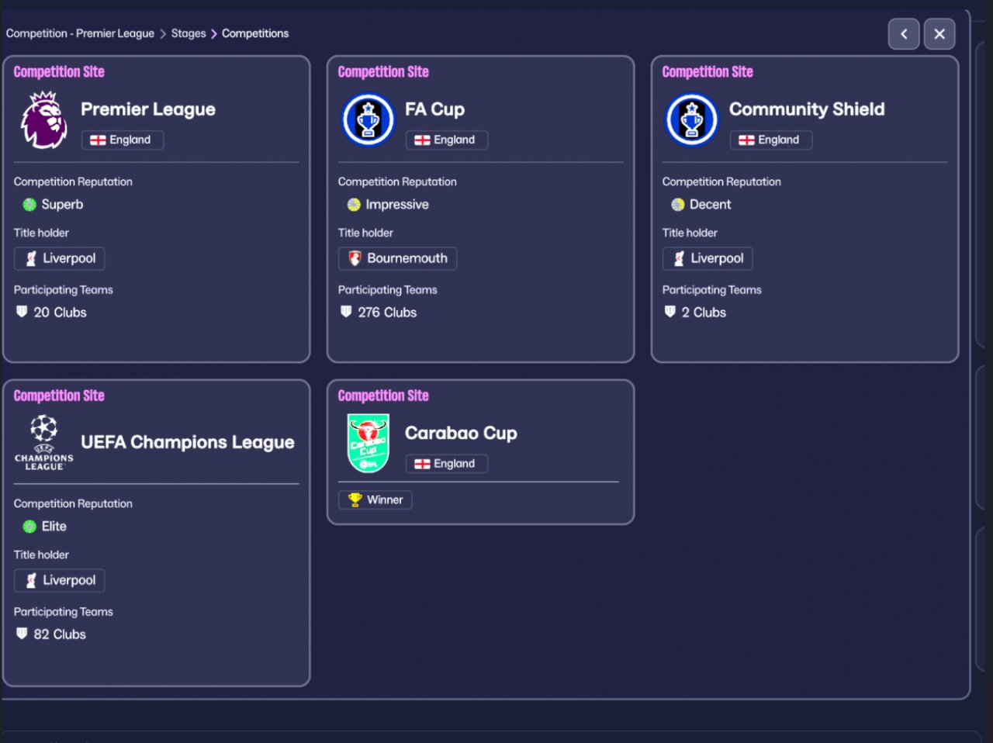Image resolution: width=993 pixels, height=743 pixels.
Task: Click Liverpool crest in Champions League card
Action: point(31,580)
